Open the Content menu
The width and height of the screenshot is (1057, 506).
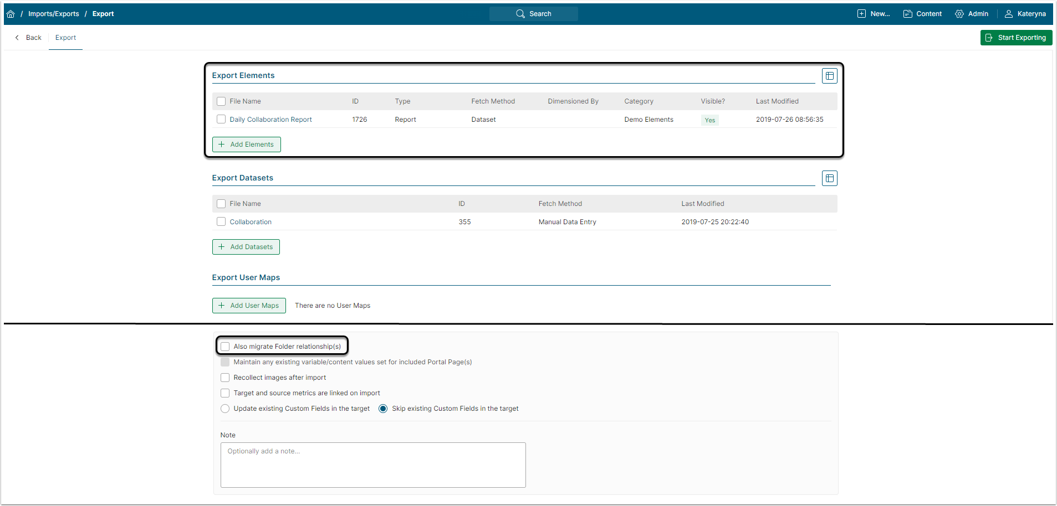922,14
